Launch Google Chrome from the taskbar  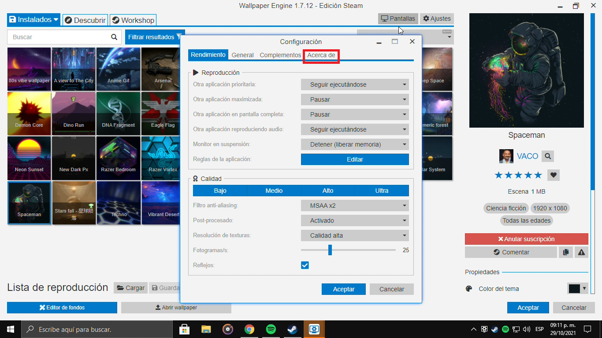pyautogui.click(x=249, y=329)
